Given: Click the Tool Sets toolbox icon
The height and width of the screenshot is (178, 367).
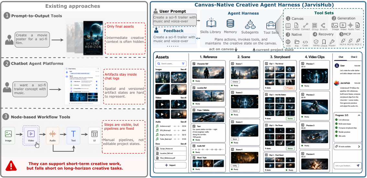Looking at the screenshot, I should pyautogui.click(x=271, y=25).
